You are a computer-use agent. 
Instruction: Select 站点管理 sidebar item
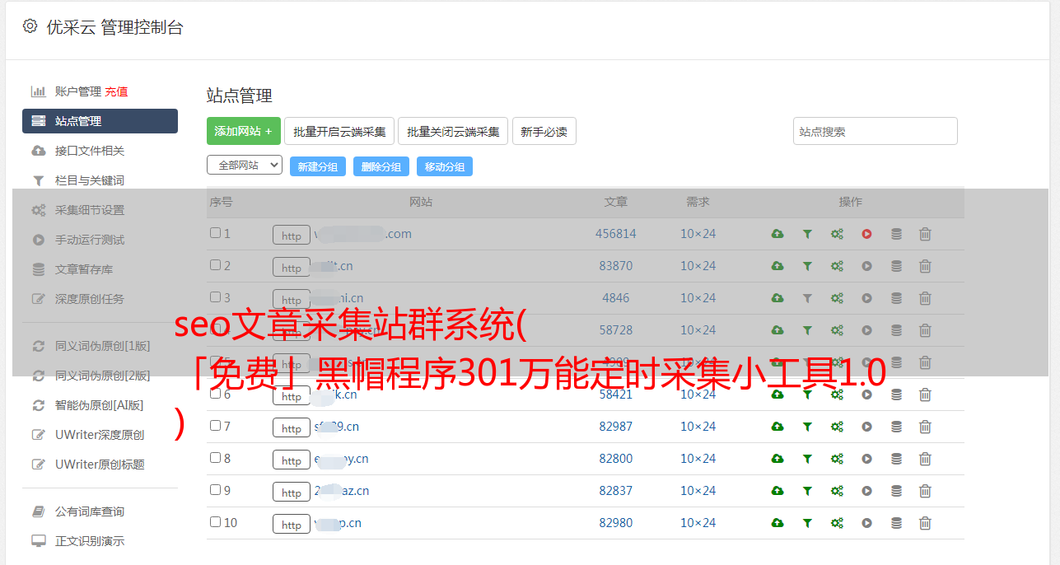100,121
